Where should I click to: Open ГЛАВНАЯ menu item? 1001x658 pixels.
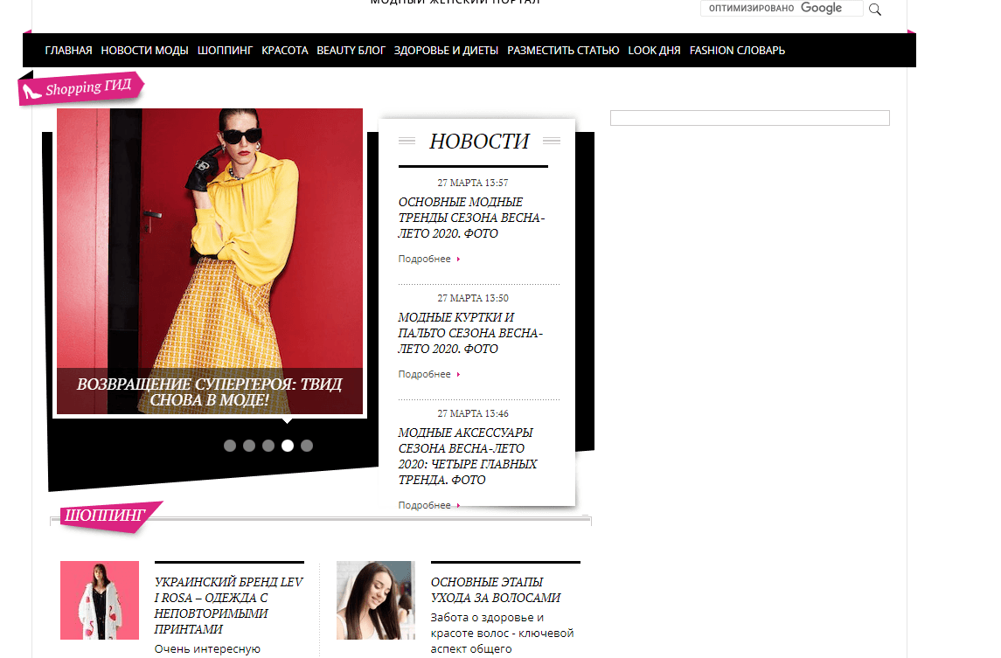[x=68, y=51]
